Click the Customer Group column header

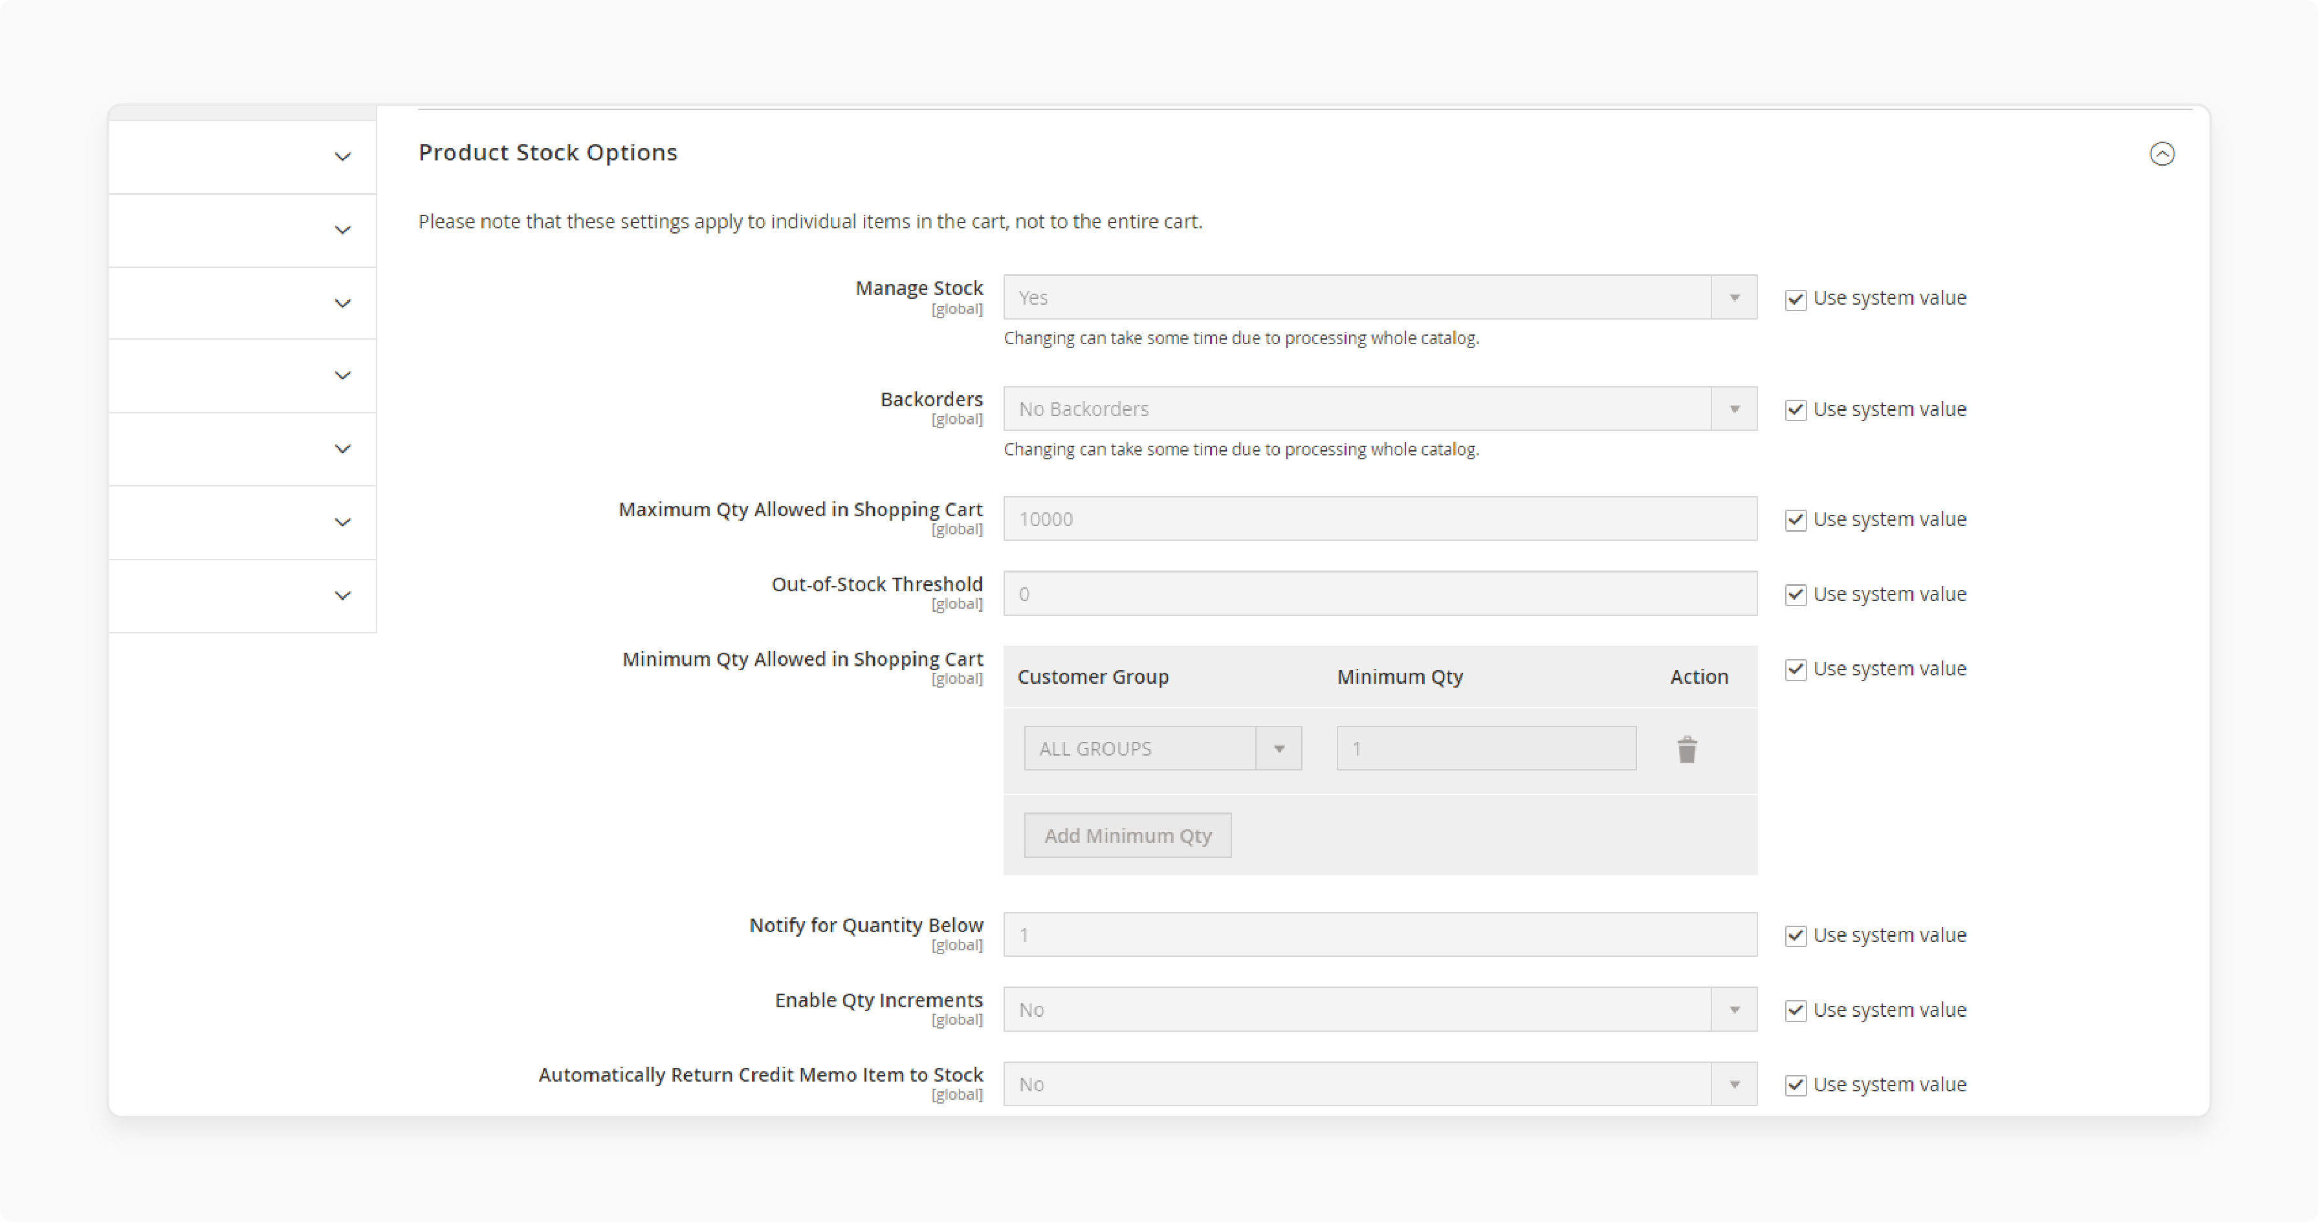click(x=1093, y=677)
